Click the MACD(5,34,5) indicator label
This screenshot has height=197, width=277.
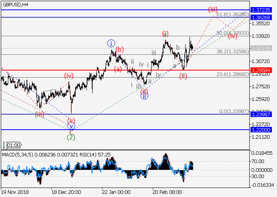[x=17, y=155]
